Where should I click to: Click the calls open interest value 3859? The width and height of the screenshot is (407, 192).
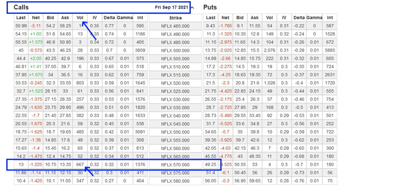click(x=140, y=50)
